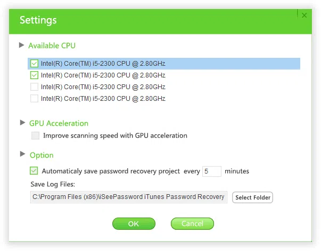Click the Settings title in the green header

pyautogui.click(x=38, y=21)
